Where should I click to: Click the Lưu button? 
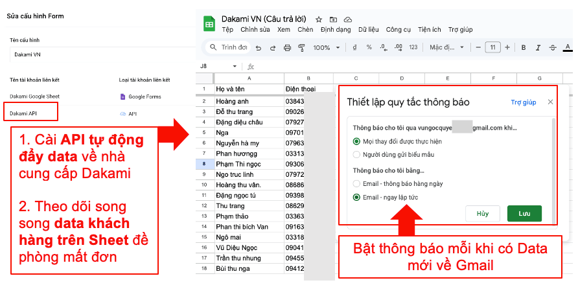524,214
